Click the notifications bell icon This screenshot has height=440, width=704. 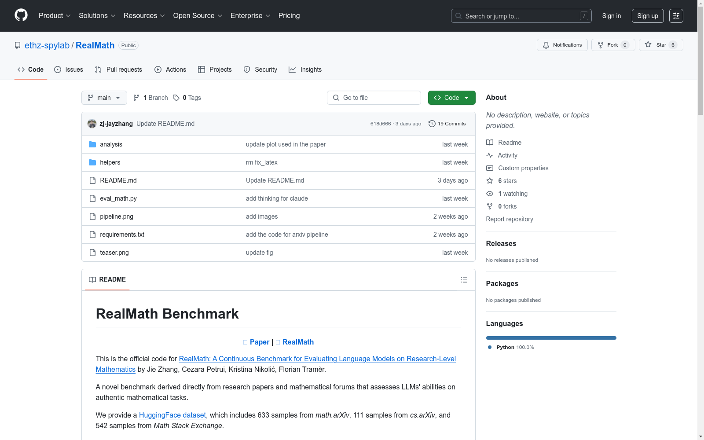(x=546, y=45)
